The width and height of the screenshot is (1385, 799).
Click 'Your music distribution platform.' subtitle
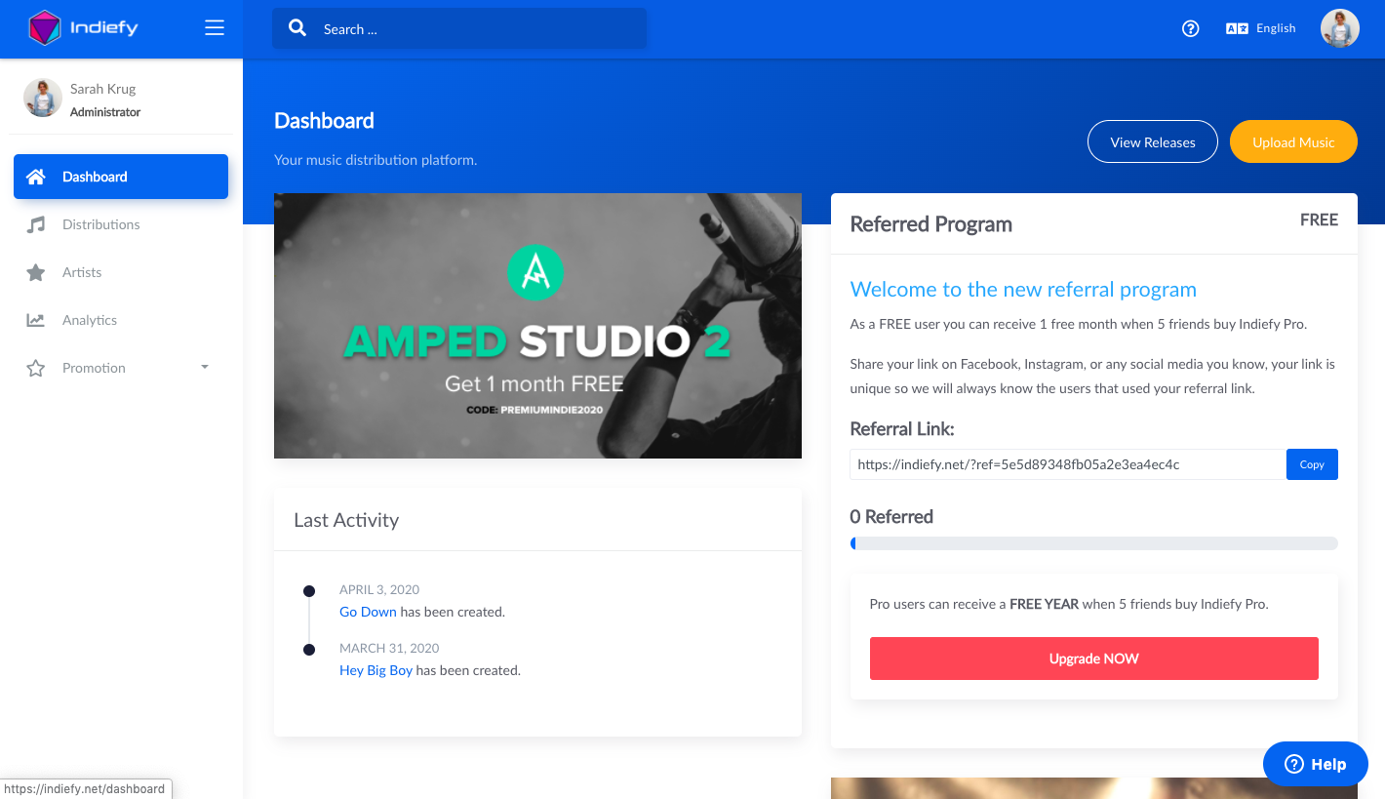click(x=376, y=160)
